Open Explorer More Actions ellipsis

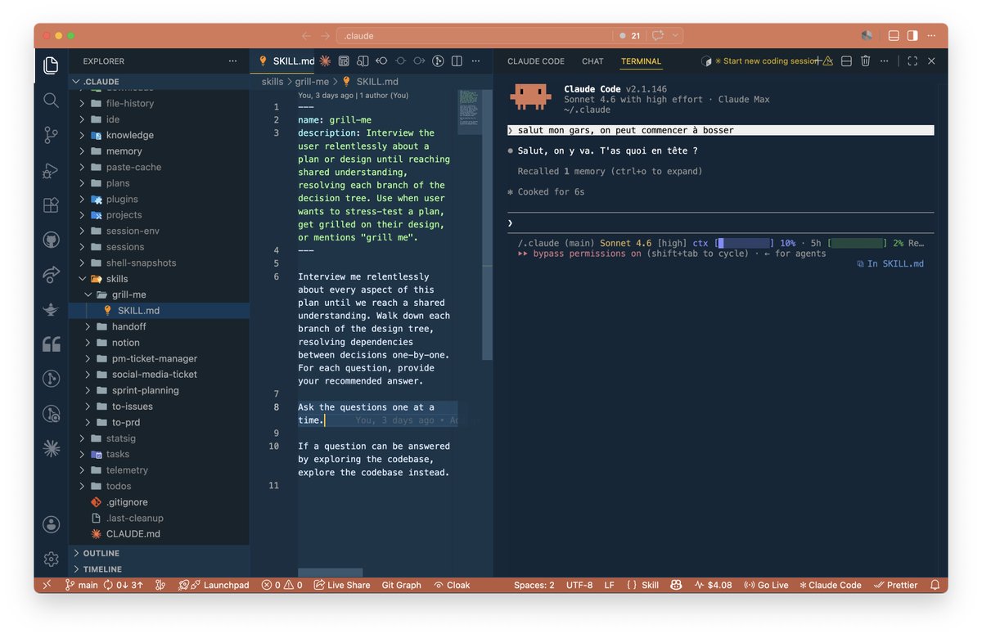tap(233, 61)
